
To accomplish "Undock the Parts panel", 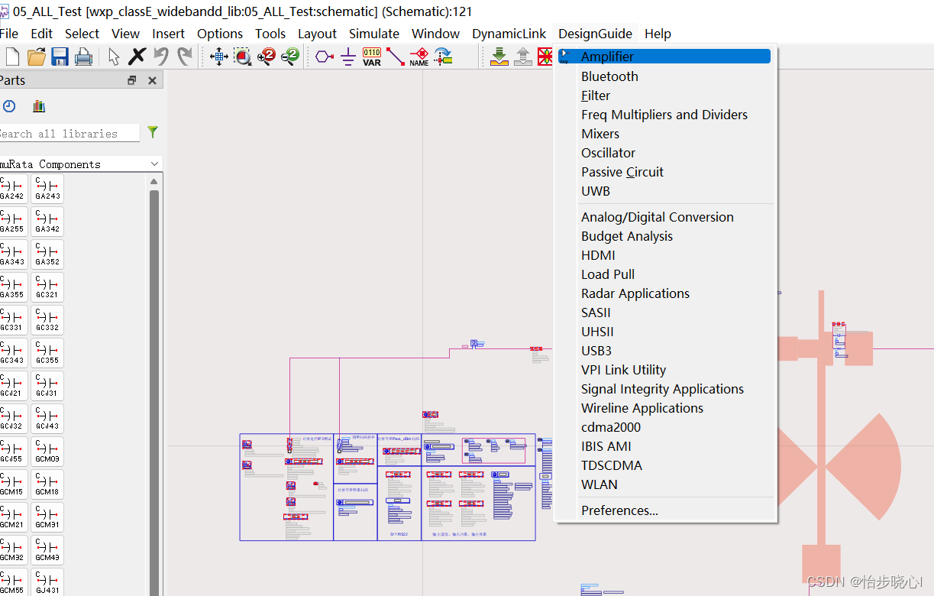I will pyautogui.click(x=132, y=80).
